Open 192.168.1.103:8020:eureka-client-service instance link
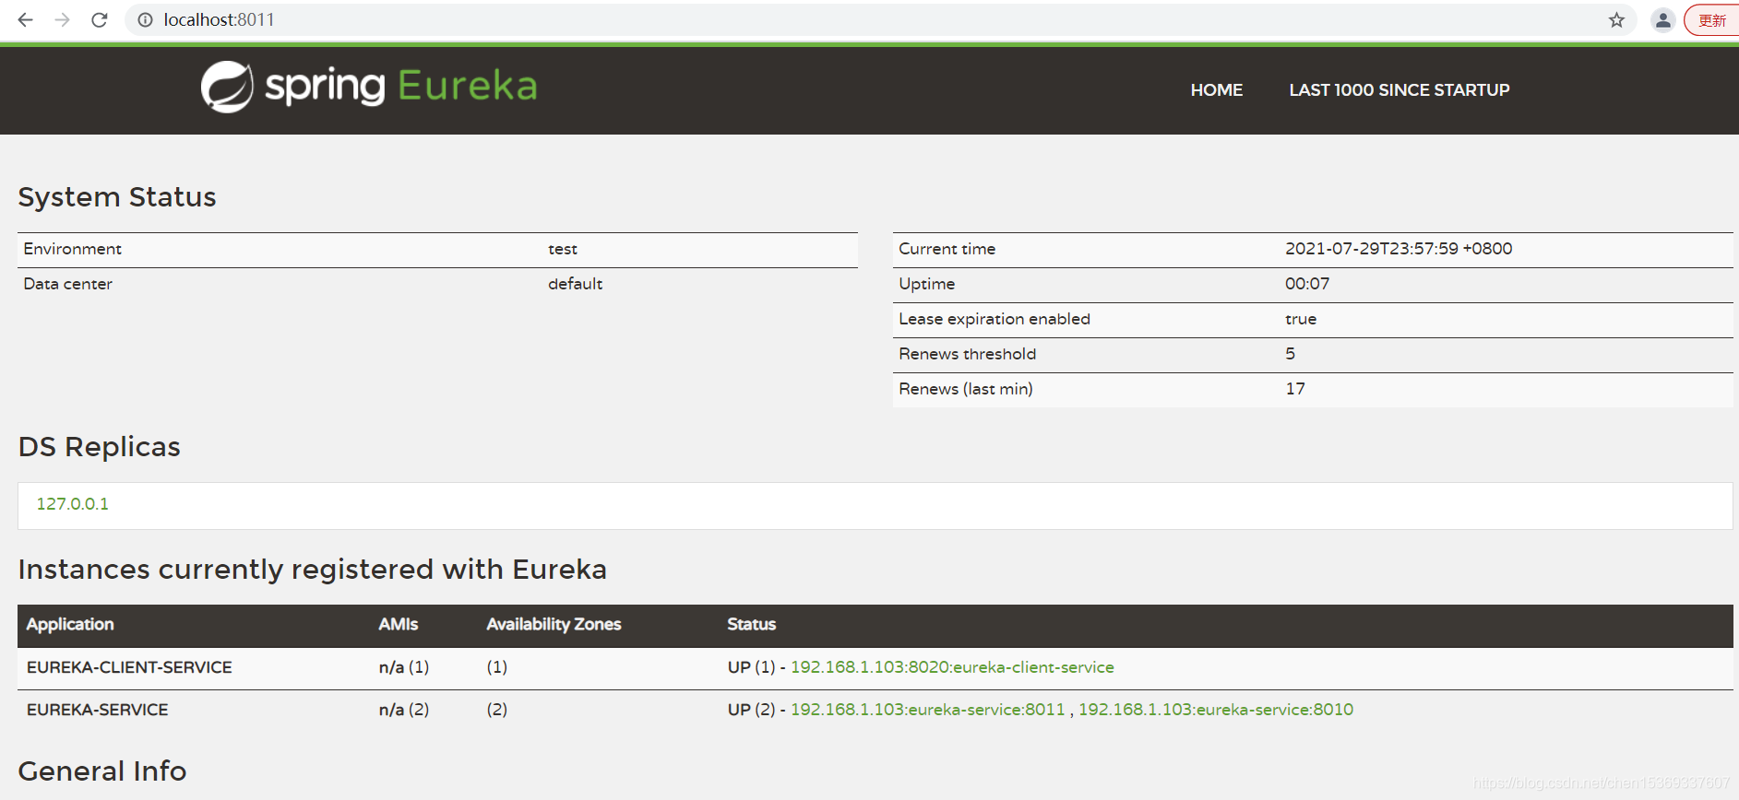The image size is (1739, 800). [952, 667]
